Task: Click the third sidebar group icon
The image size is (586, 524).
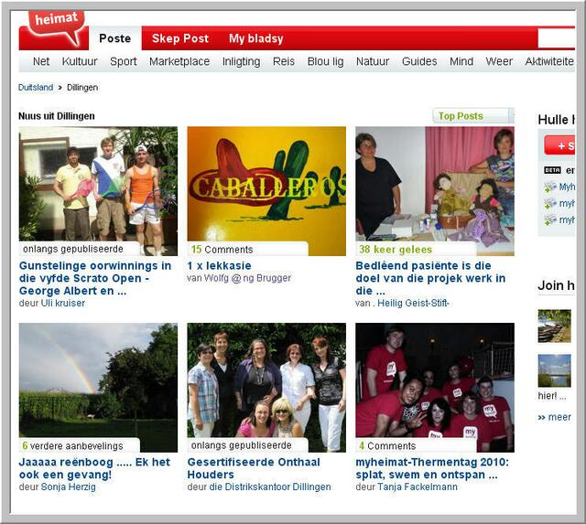Action: (550, 219)
